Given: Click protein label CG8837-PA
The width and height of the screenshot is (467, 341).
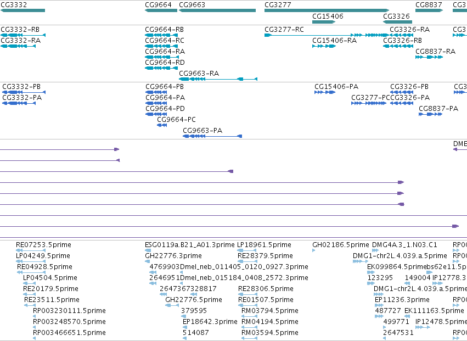Looking at the screenshot, I should point(438,109).
